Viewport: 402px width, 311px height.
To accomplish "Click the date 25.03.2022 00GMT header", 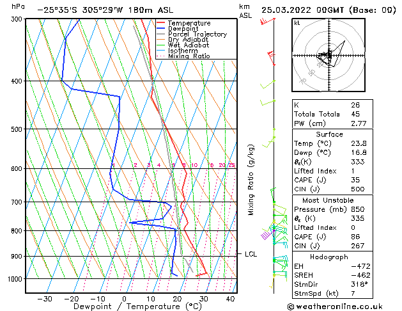I will (x=329, y=10).
